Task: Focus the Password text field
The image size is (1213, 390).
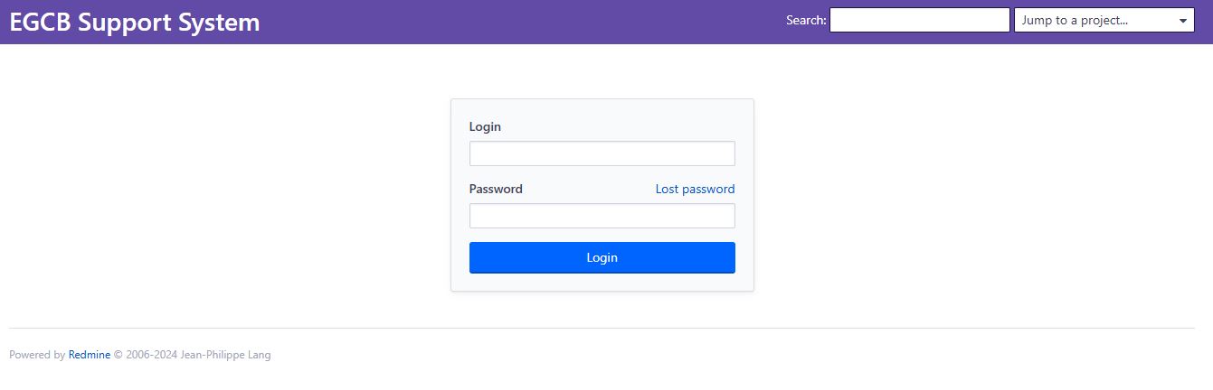Action: point(602,216)
